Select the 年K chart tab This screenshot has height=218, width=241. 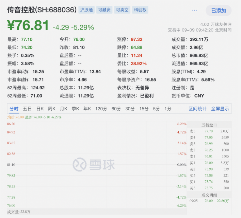pos(87,109)
